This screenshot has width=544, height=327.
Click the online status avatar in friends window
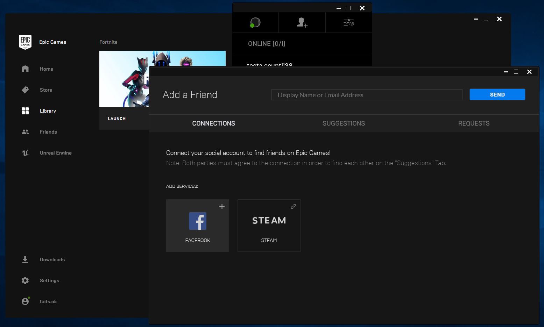tap(255, 23)
